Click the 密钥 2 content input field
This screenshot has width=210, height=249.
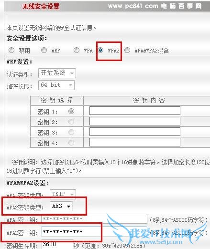pos(135,121)
